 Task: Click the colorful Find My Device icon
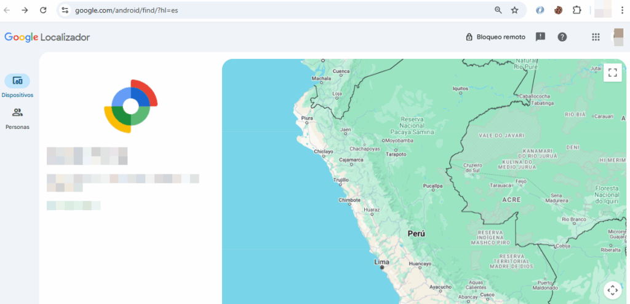130,106
